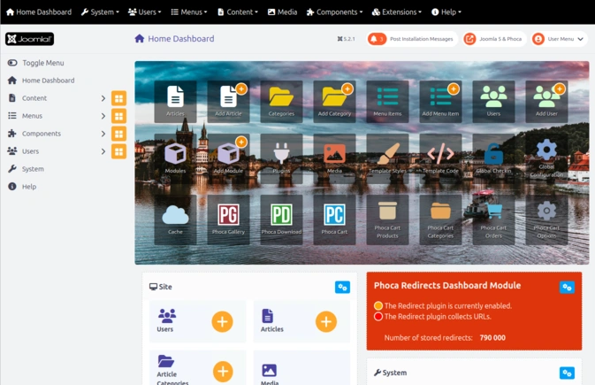Click the Add User tile
Viewport: 595px width, 385px height.
point(546,102)
